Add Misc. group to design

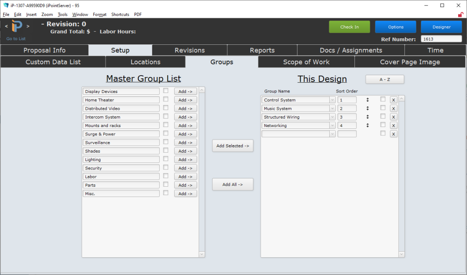tap(185, 194)
